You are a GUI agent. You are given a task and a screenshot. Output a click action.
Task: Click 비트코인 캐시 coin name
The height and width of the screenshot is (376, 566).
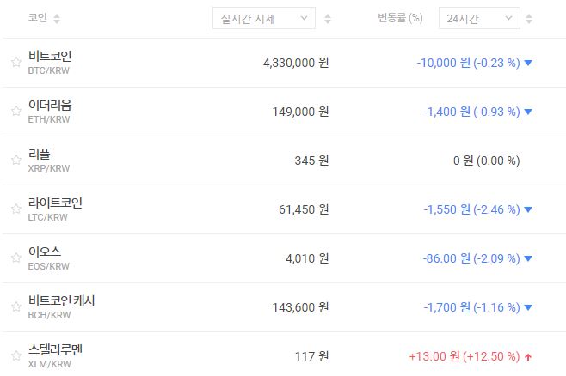[x=62, y=301]
